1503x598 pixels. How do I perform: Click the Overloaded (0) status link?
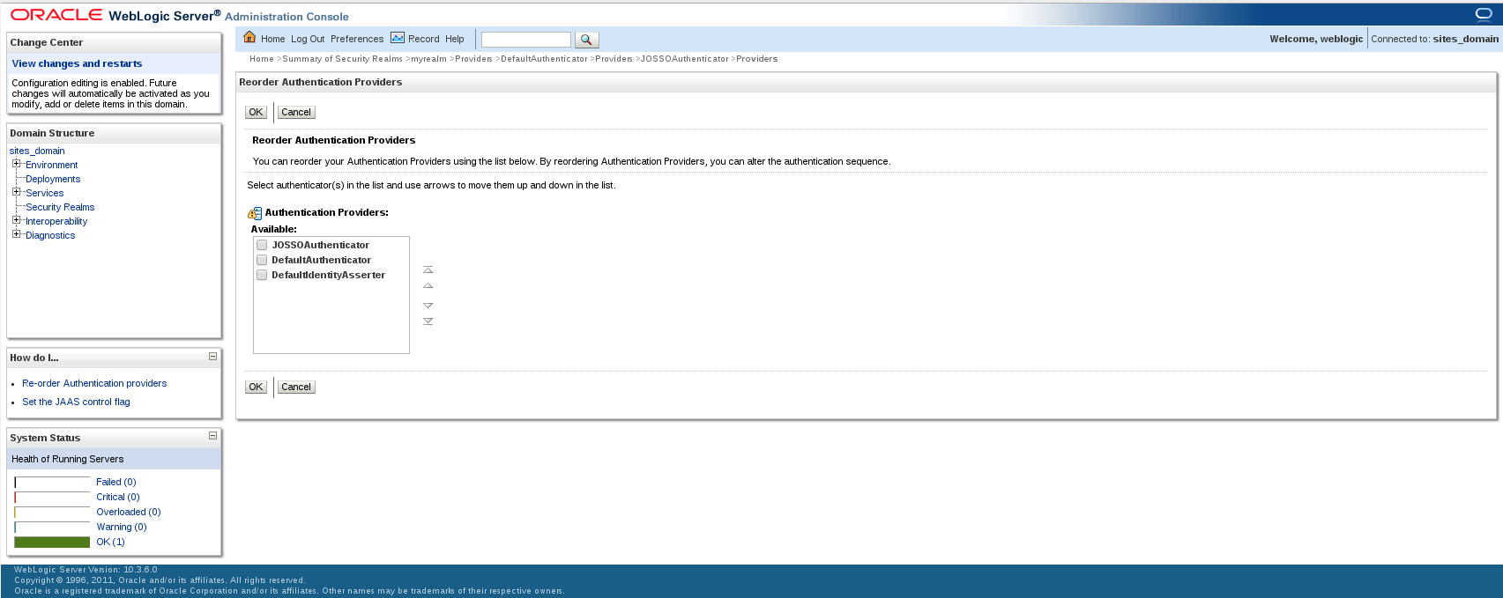129,512
